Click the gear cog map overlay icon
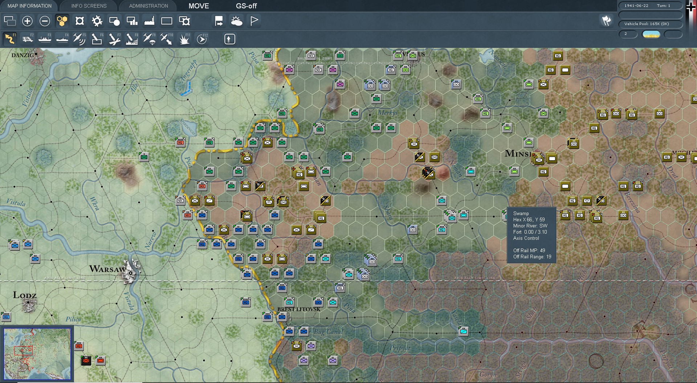697x383 pixels. point(97,21)
